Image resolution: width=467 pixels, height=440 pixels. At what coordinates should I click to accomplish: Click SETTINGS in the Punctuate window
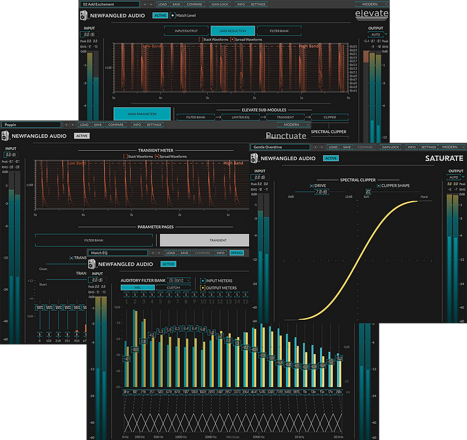pyautogui.click(x=154, y=125)
